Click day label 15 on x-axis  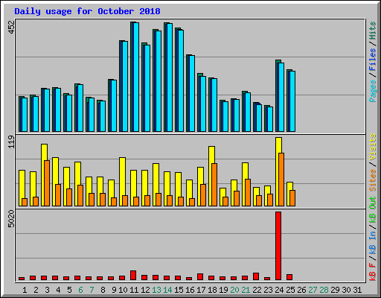click(x=179, y=290)
